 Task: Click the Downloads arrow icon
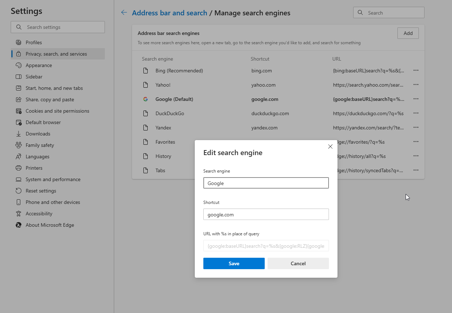[19, 134]
